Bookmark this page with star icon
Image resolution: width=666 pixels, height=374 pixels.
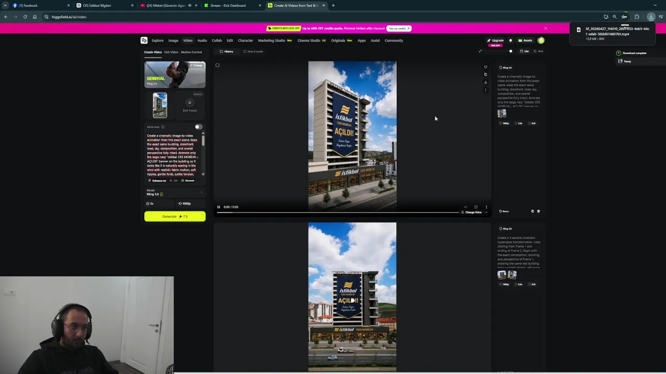click(x=624, y=17)
